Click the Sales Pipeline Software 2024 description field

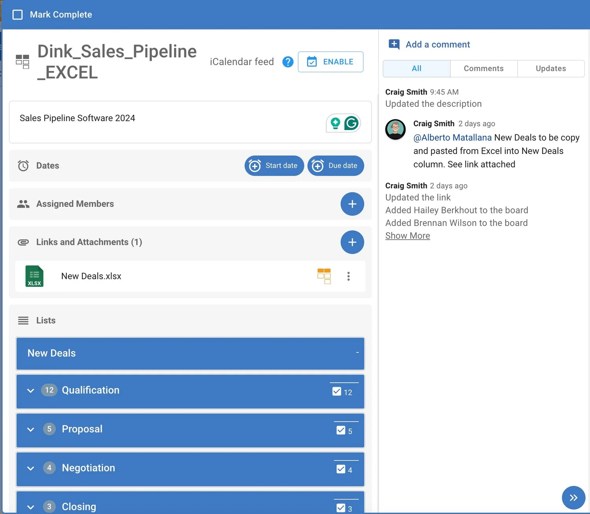click(190, 122)
